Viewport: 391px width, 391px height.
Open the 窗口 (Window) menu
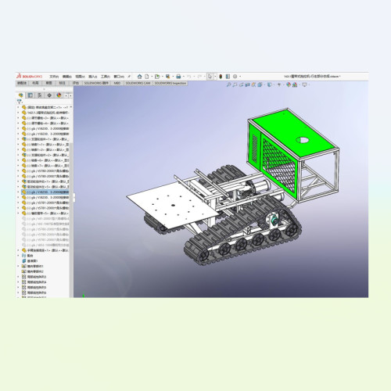tap(119, 77)
